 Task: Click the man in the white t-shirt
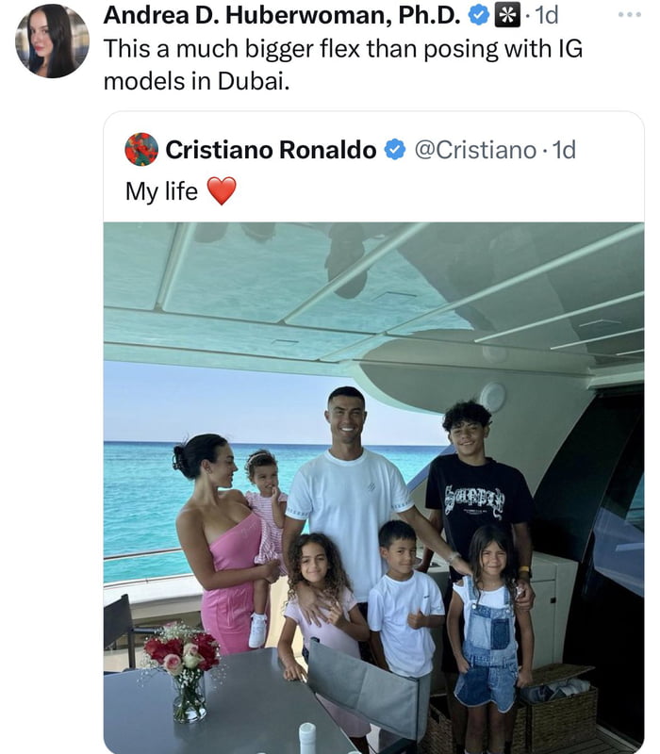[349, 500]
